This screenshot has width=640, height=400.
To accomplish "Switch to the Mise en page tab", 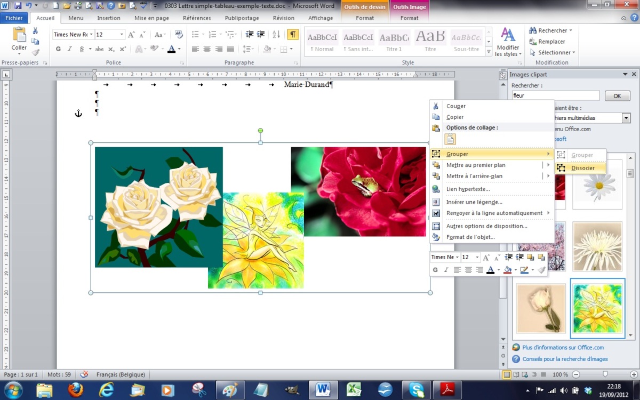I will pos(151,18).
